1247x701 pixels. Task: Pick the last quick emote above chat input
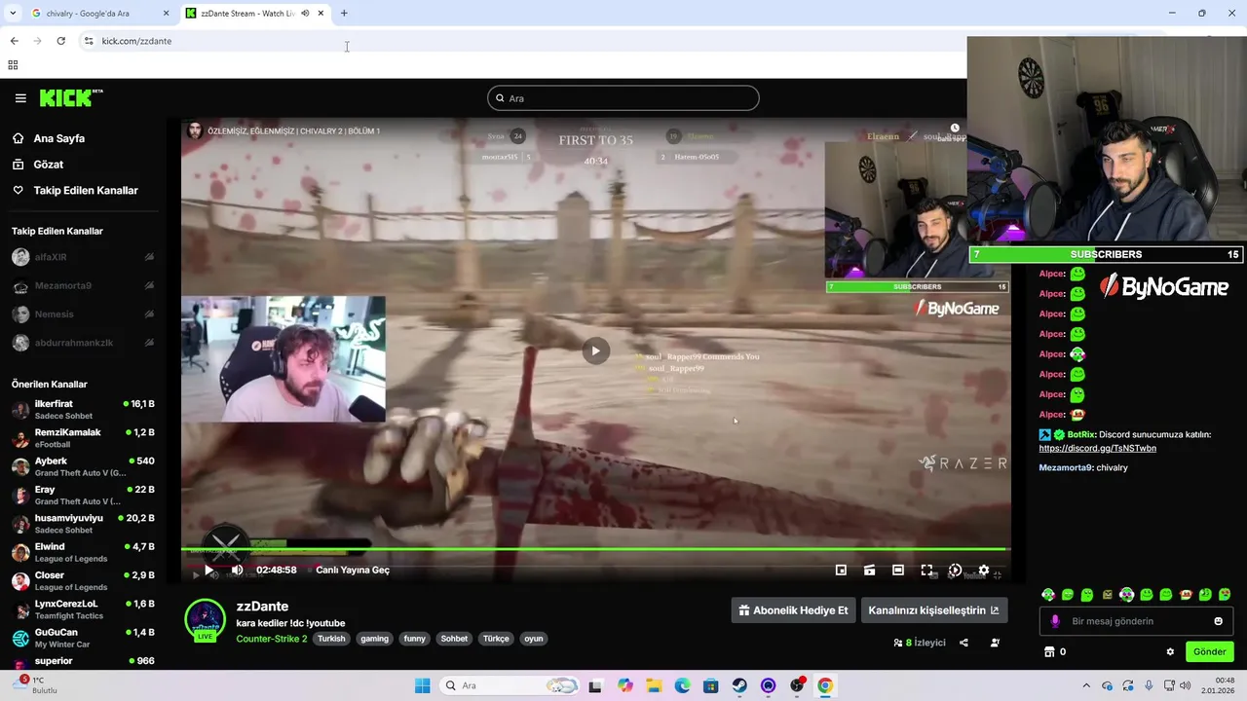click(1225, 595)
